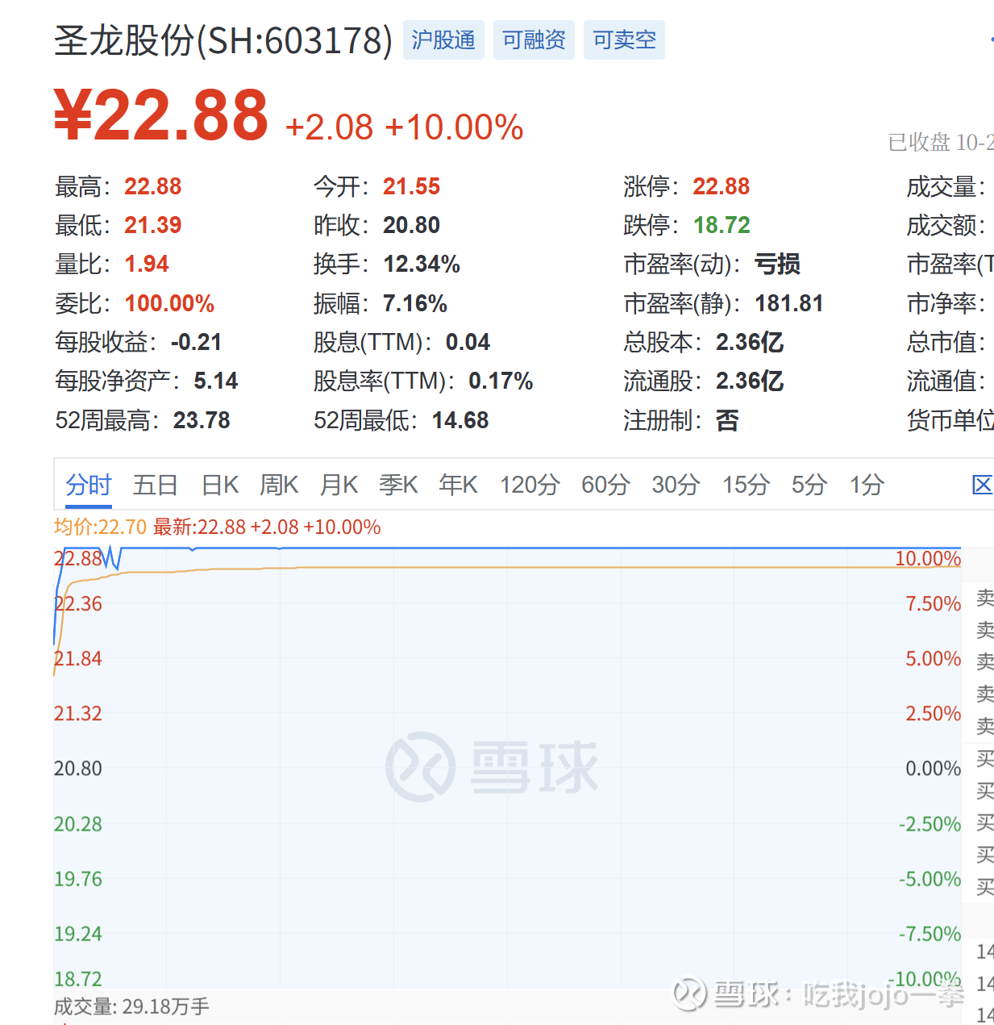The image size is (994, 1025).
Task: Click the 昨收 value 20.80
Action: (x=411, y=225)
